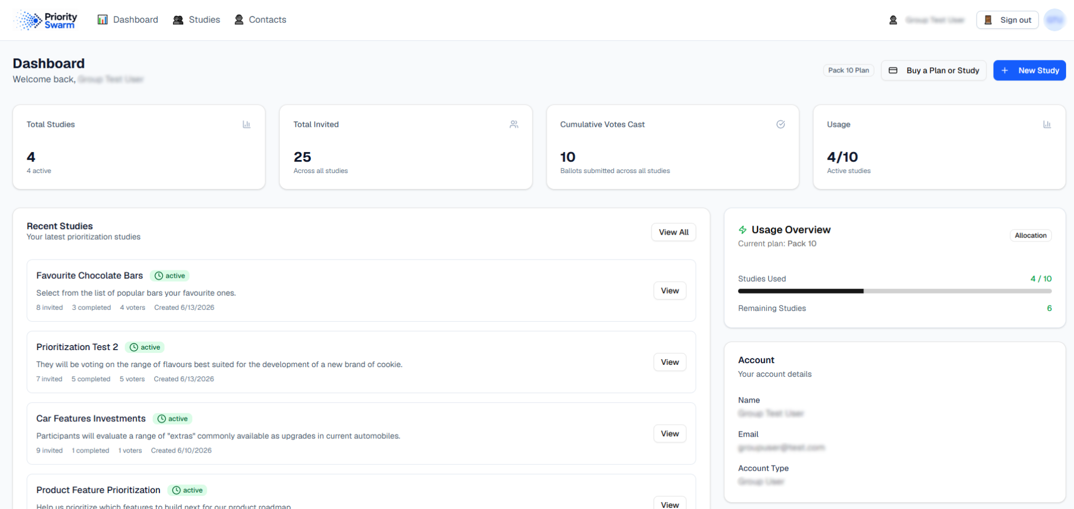The image size is (1074, 509).
Task: Click the credit card icon on Buy a Plan
Action: (x=893, y=71)
